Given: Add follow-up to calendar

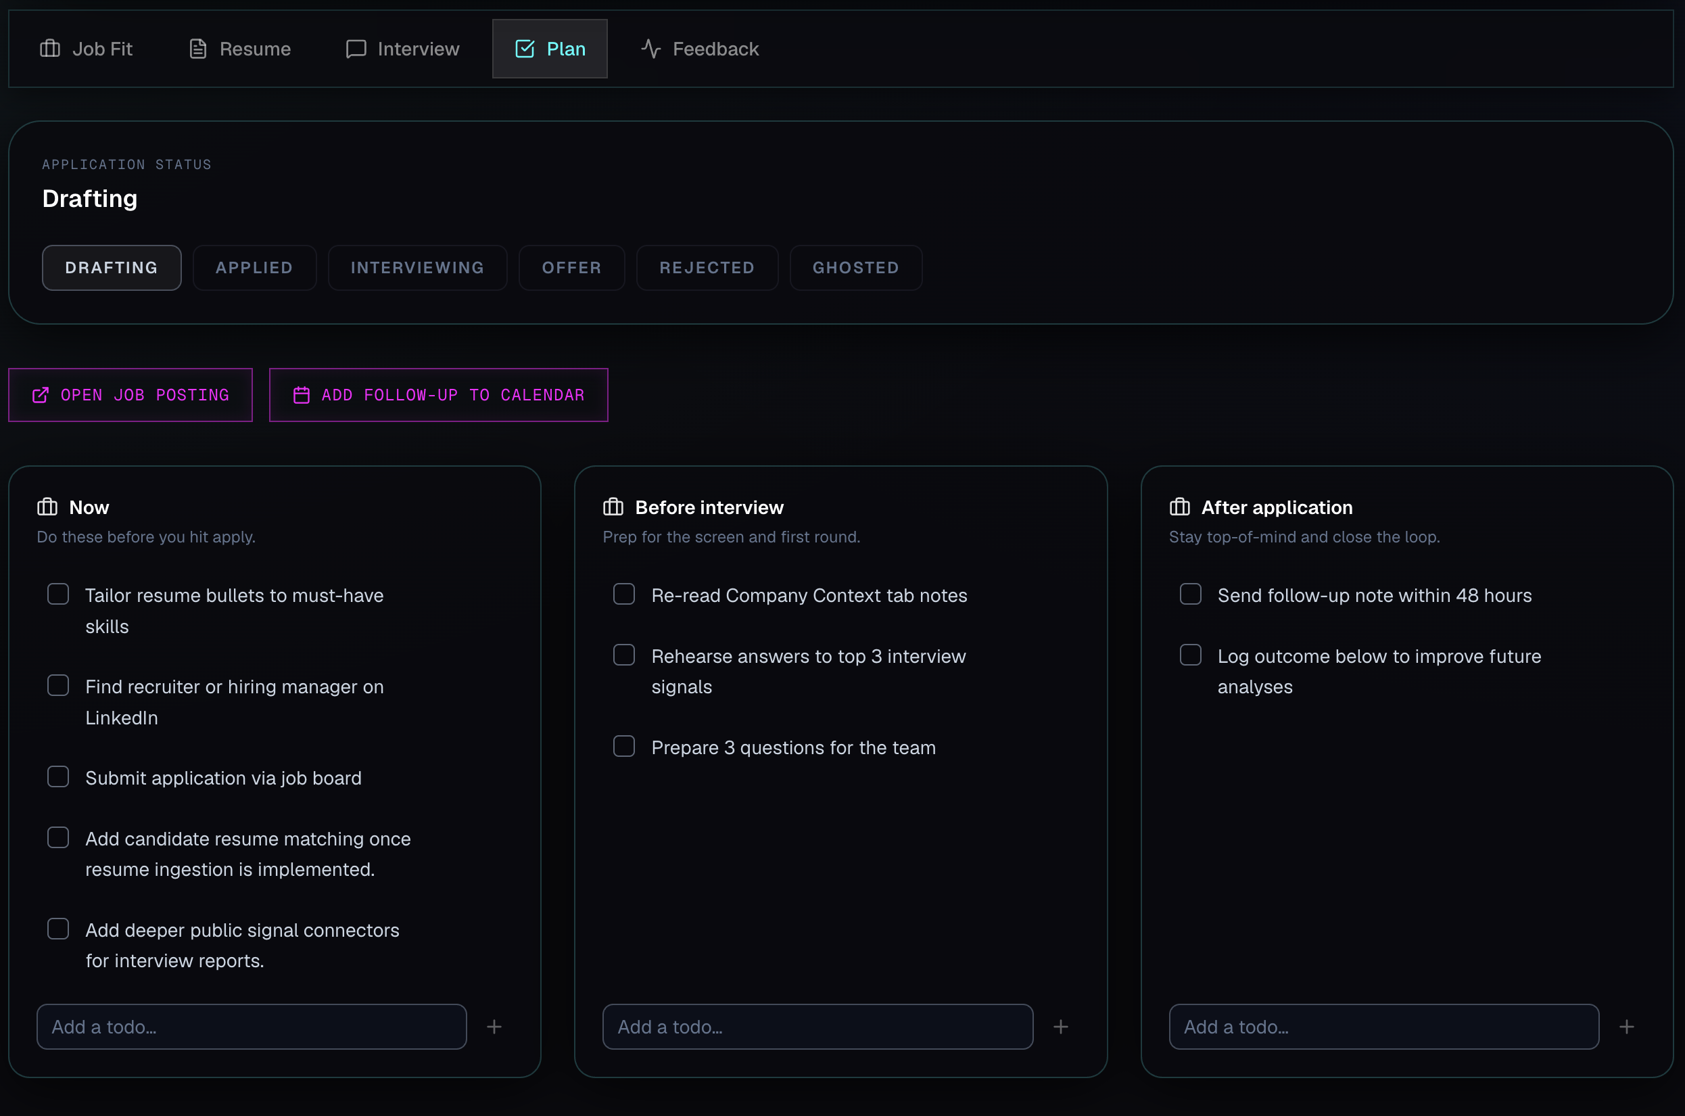Looking at the screenshot, I should click(438, 395).
